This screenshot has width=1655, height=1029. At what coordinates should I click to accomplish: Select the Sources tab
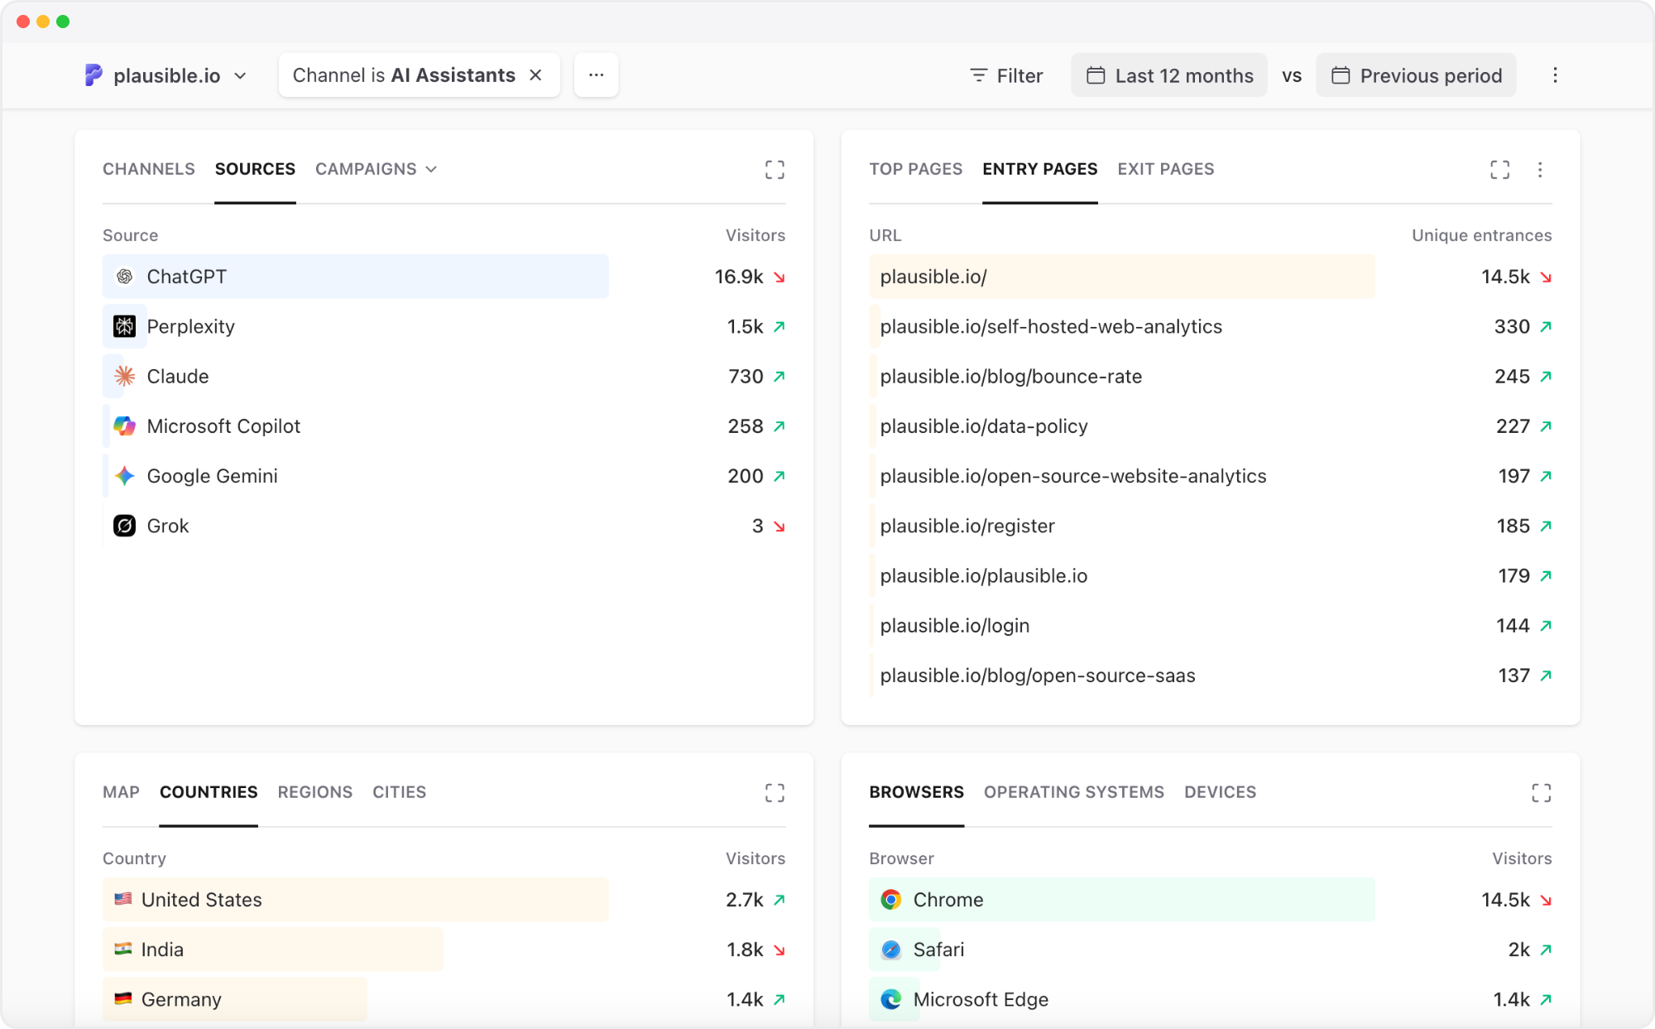pos(255,169)
